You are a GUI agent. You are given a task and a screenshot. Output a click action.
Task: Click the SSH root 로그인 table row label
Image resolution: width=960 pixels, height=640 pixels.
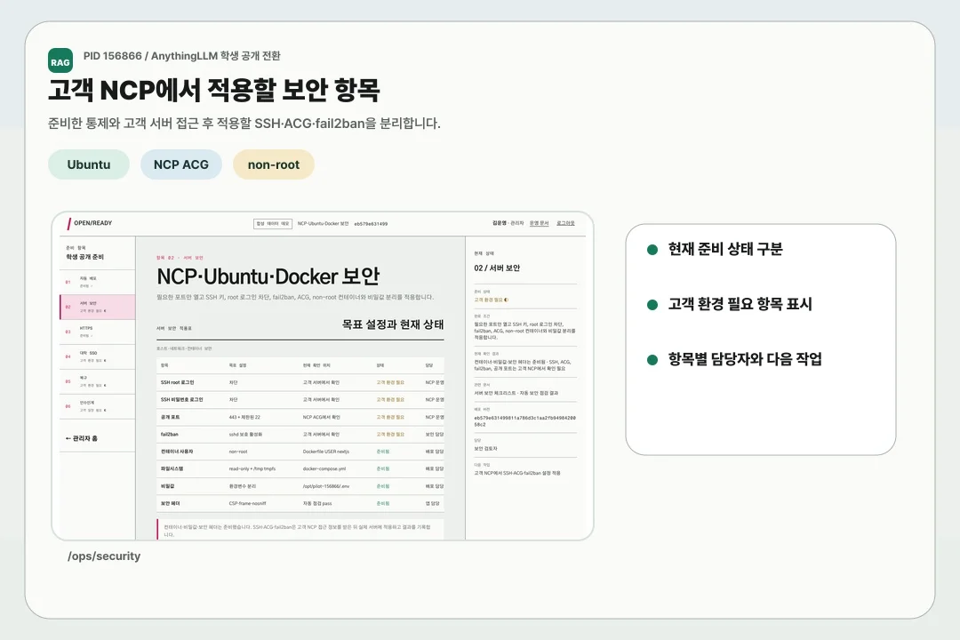(x=178, y=383)
